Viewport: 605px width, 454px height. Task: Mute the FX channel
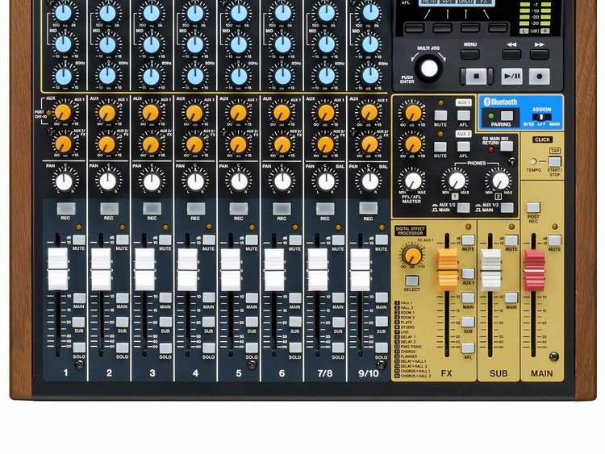[x=468, y=240]
